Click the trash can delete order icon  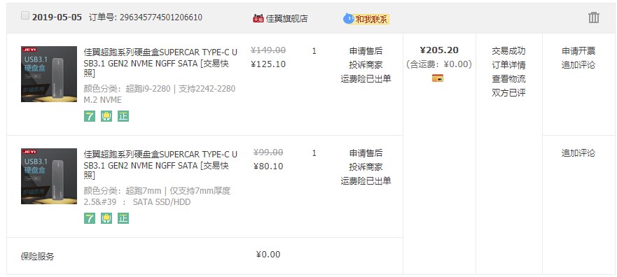click(x=593, y=17)
